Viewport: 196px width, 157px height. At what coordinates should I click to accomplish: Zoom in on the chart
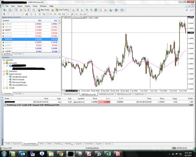tap(87, 10)
